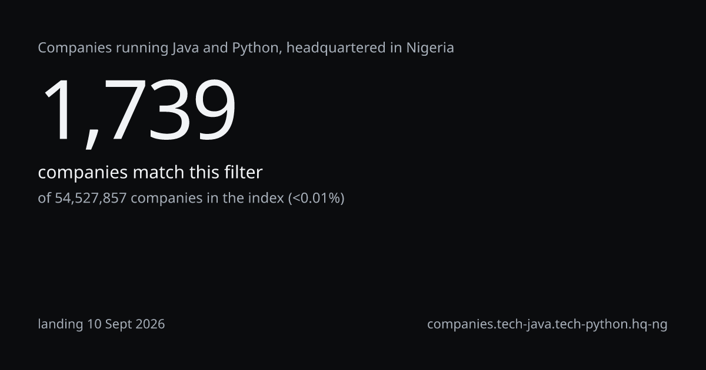Viewport: 706px width, 370px height.
Task: Click 'Companies running' at the title start
Action: [102, 48]
